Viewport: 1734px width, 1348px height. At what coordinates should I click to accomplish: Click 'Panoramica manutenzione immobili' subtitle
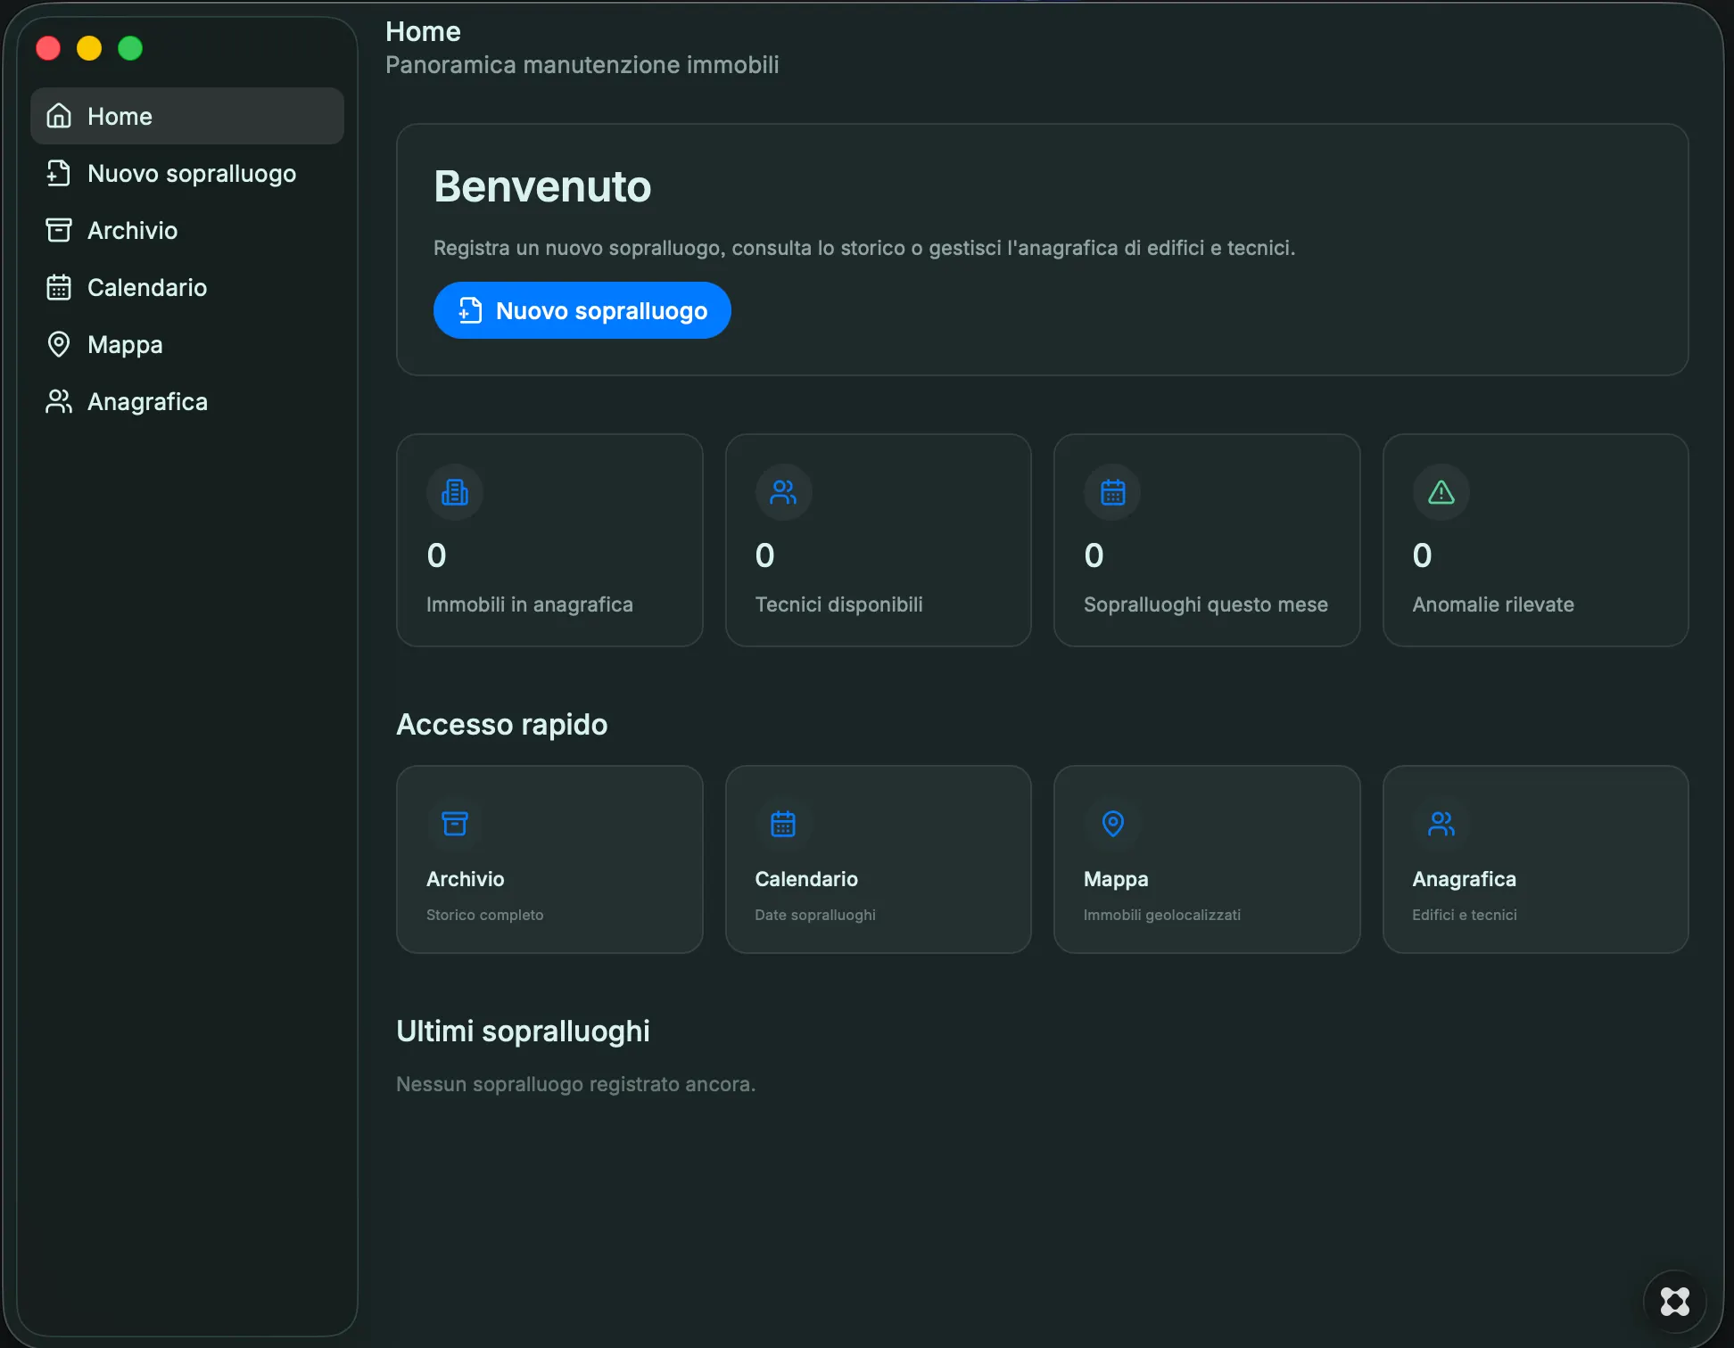(x=582, y=65)
